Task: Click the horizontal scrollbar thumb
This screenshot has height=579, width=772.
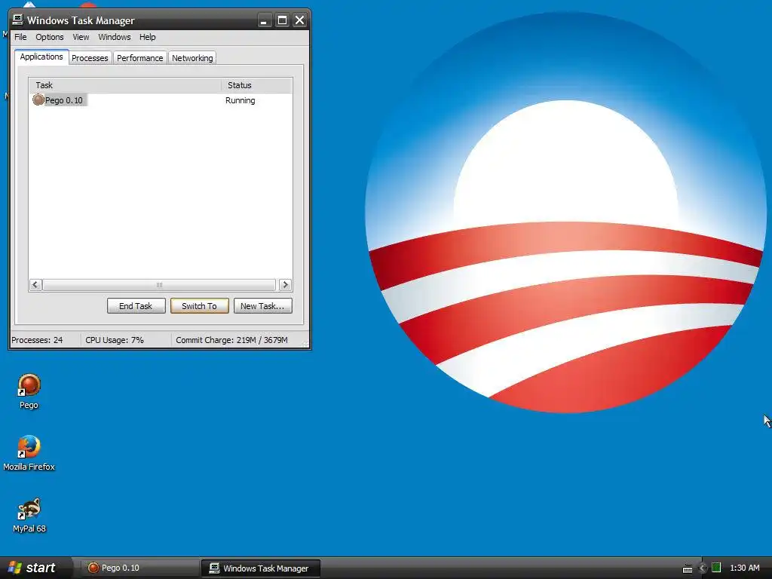Action: tap(159, 284)
